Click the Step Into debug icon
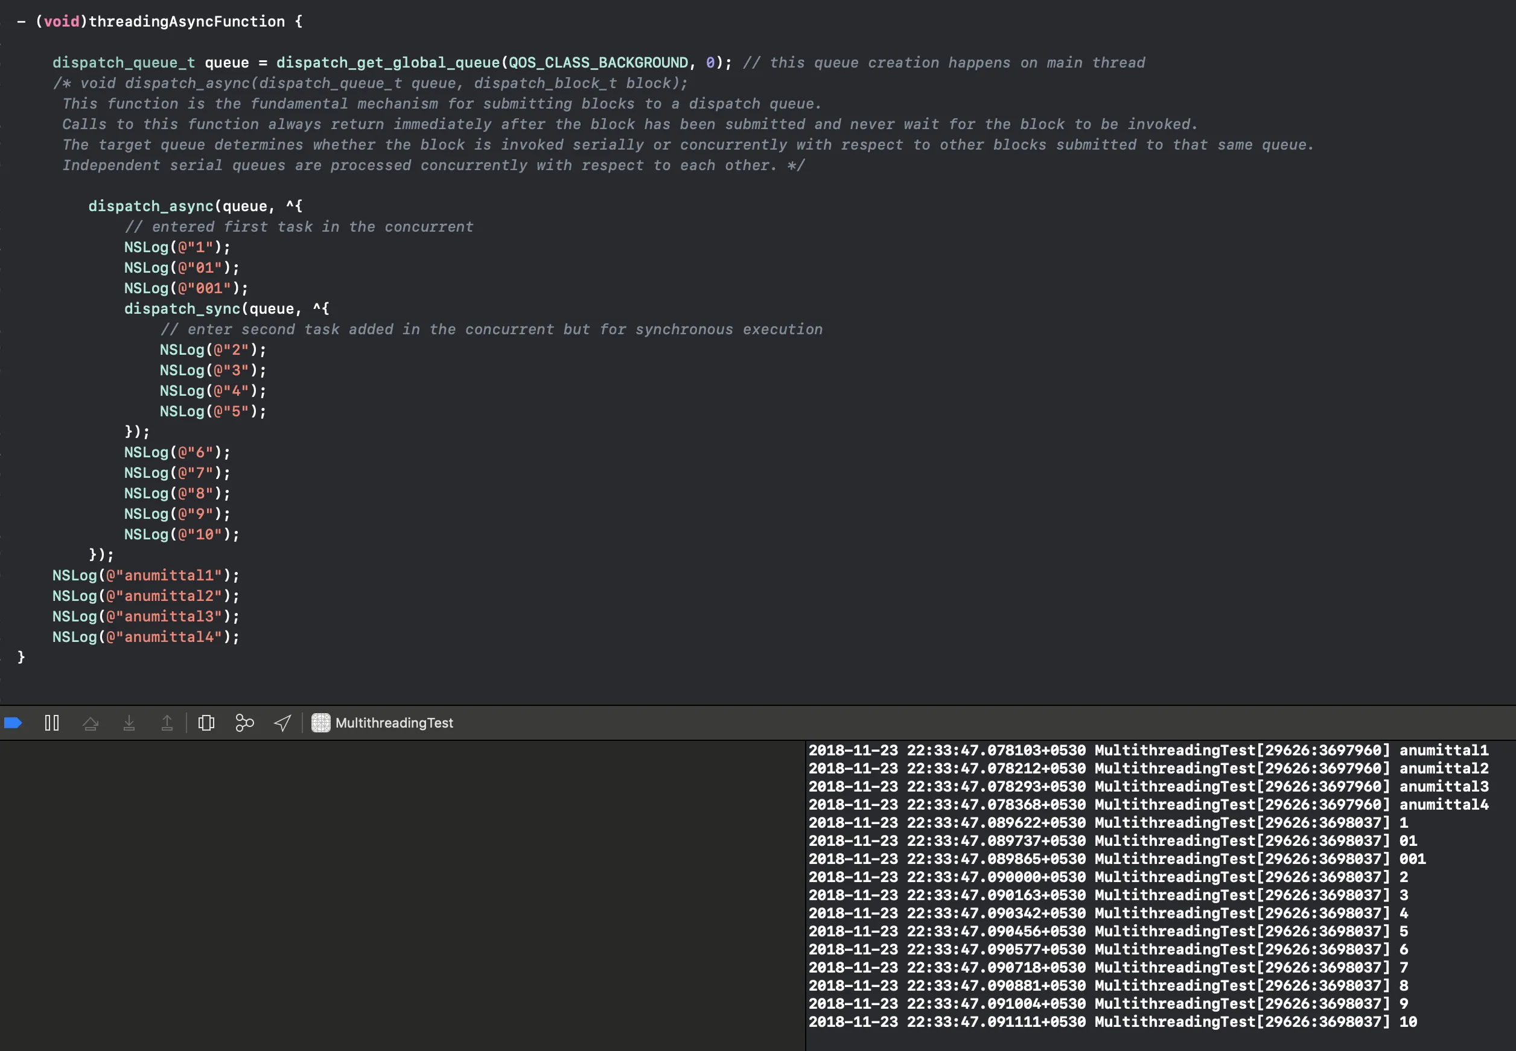Image resolution: width=1516 pixels, height=1051 pixels. (129, 723)
